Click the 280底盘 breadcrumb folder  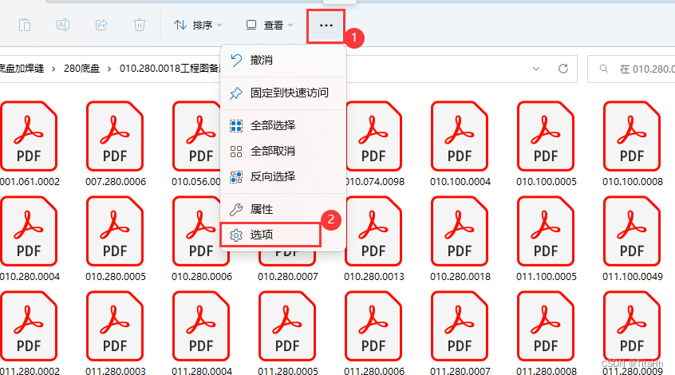click(x=82, y=69)
